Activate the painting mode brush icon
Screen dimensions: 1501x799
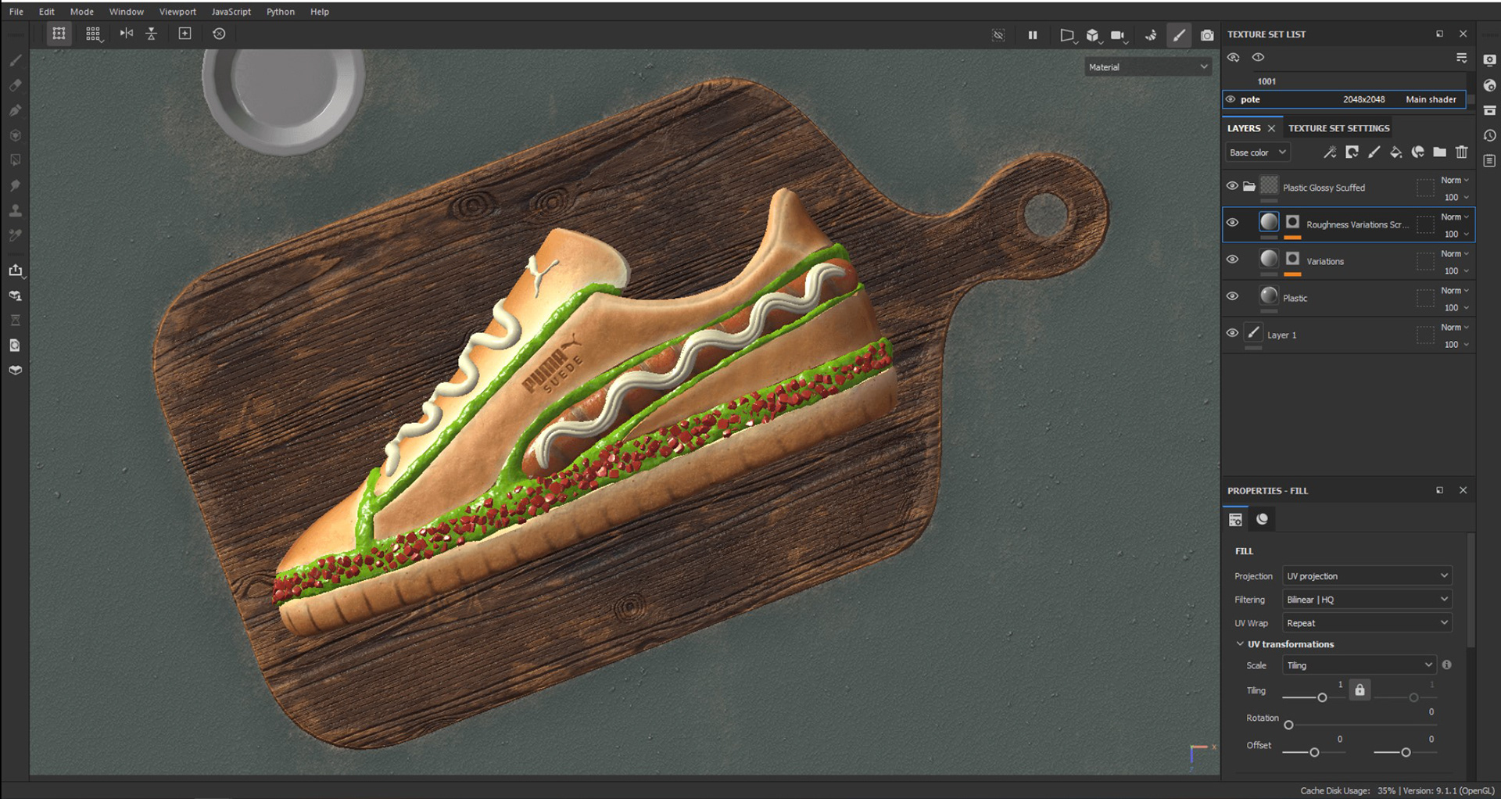[x=1179, y=35]
